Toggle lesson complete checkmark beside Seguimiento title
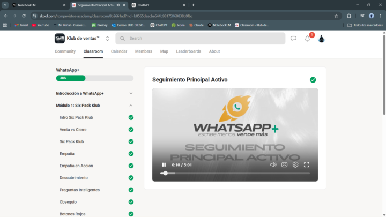Viewport: 386px width, 217px height. (x=313, y=80)
